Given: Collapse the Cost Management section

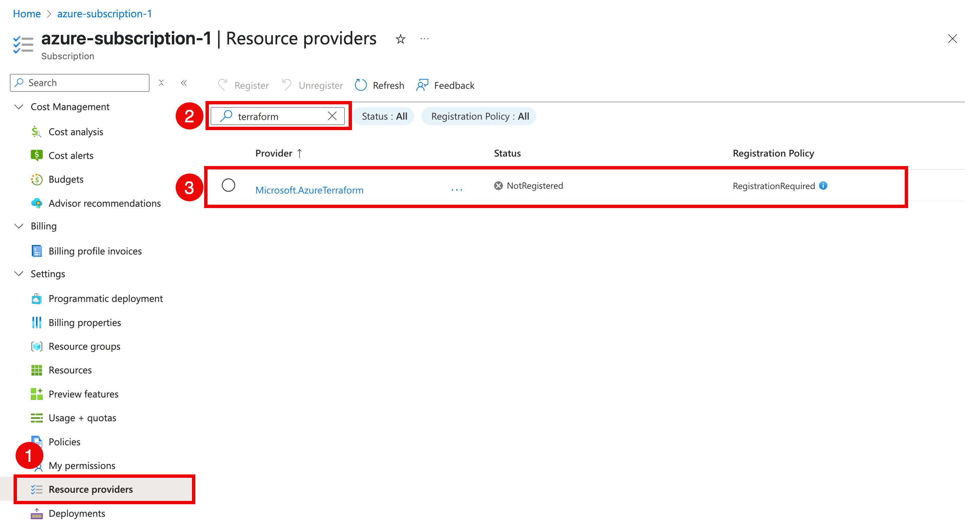Looking at the screenshot, I should (x=19, y=107).
